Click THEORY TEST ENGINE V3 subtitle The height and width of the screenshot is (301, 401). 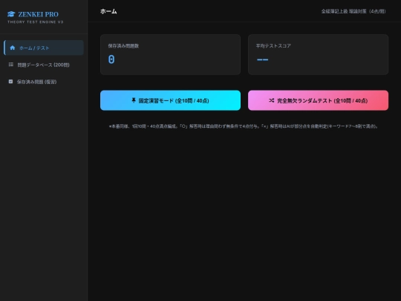coord(36,22)
